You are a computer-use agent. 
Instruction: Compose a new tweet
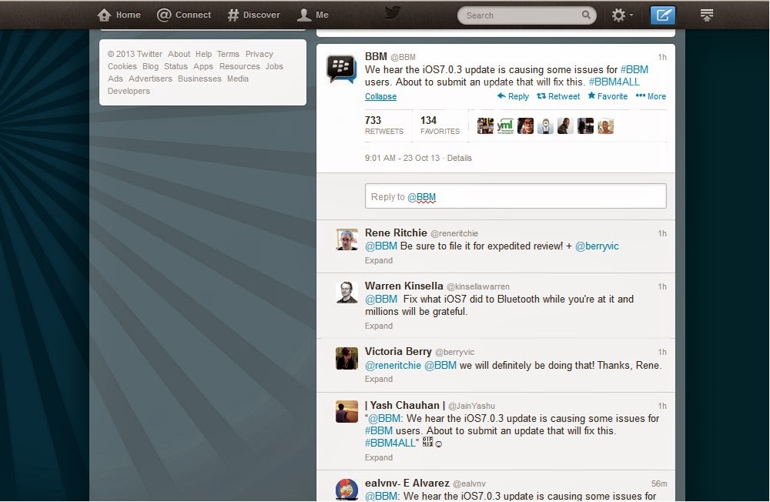(x=662, y=15)
